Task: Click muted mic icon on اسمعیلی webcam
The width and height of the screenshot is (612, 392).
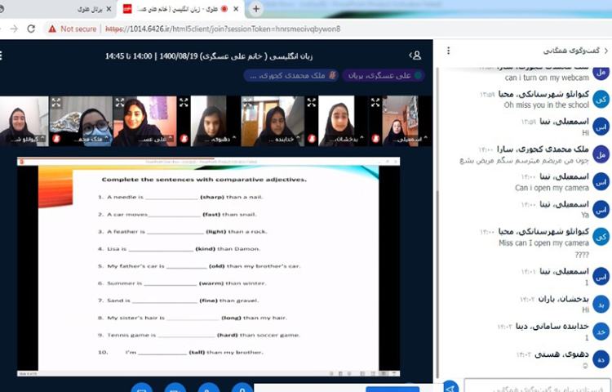Action: (x=375, y=138)
